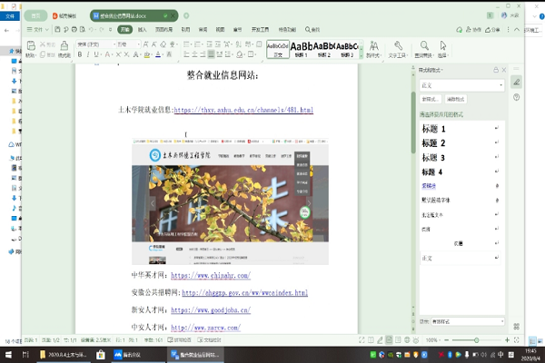Open the 页面布局 ribbon tab

163,30
